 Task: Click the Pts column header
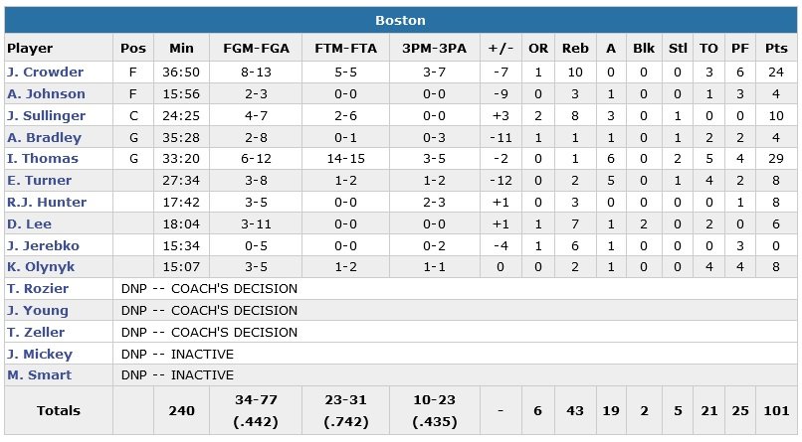pos(777,49)
